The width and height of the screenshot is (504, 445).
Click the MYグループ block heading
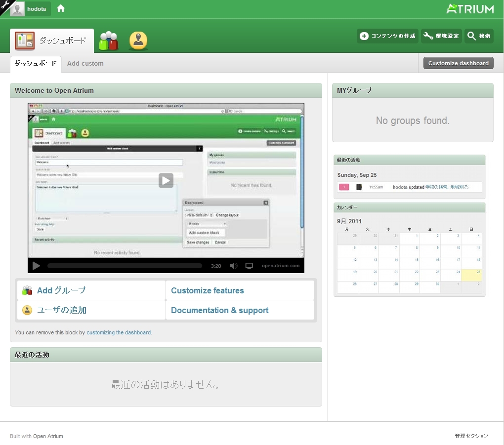(x=354, y=90)
